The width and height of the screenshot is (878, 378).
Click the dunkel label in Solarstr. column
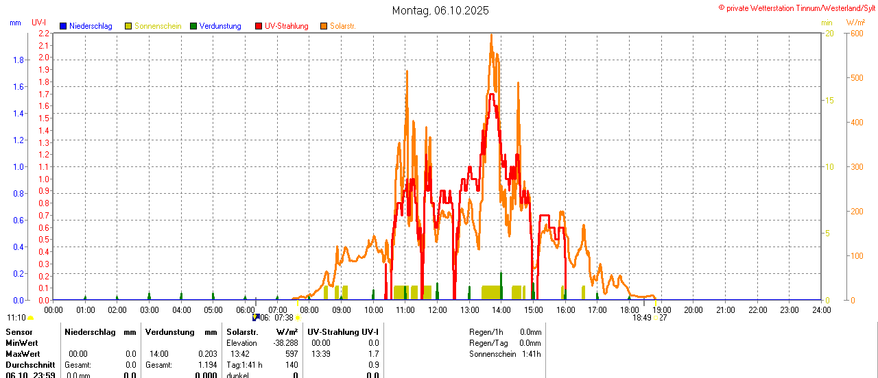(237, 375)
